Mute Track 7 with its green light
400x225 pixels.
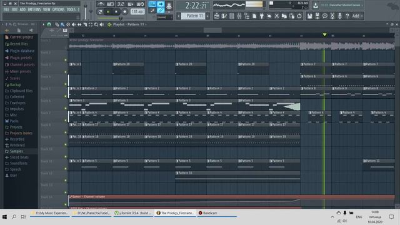coord(66,121)
